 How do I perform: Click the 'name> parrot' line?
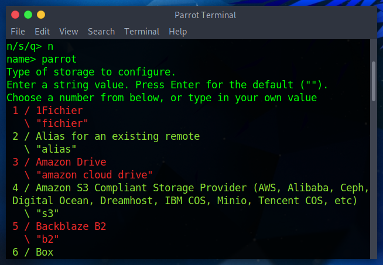click(x=42, y=59)
